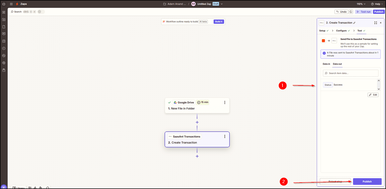Switch to the Data in tab
The width and height of the screenshot is (386, 189).
coord(326,64)
